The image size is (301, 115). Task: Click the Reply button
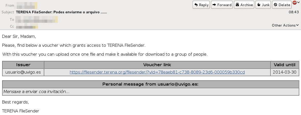[201, 5]
